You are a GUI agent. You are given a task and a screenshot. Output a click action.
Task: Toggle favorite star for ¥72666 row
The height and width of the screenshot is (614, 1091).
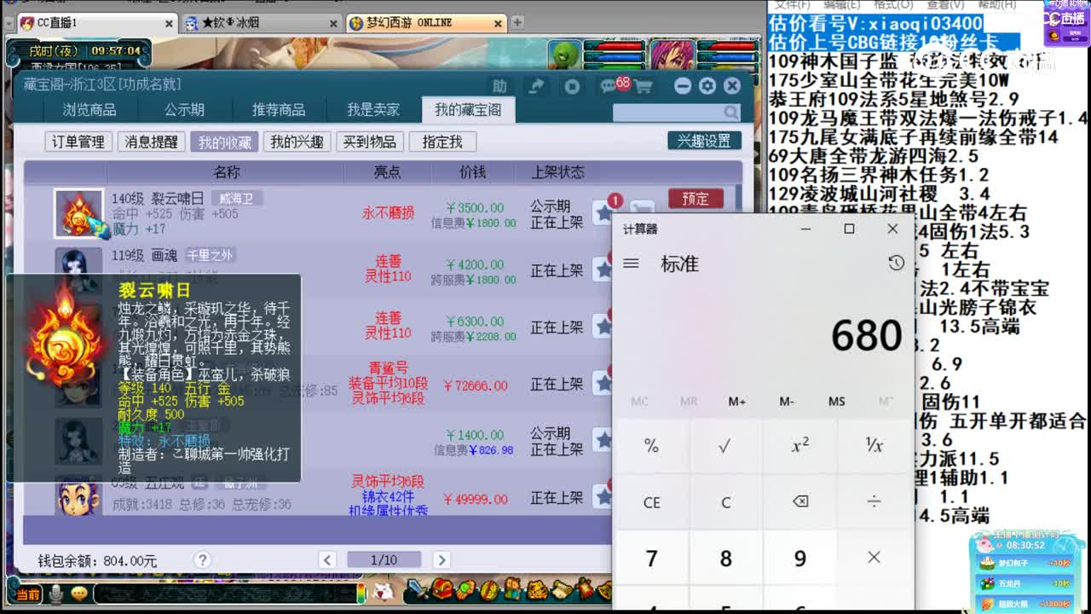coord(604,384)
